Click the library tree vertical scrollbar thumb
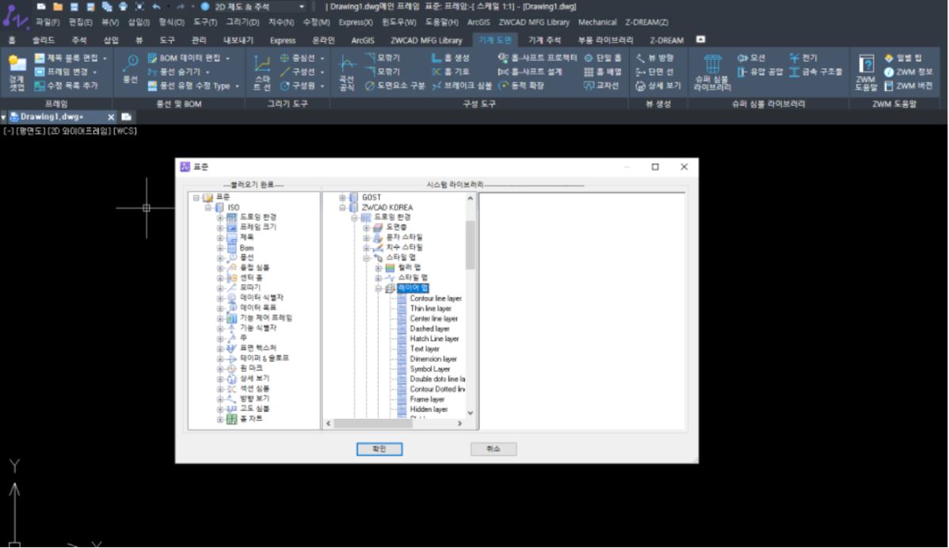The width and height of the screenshot is (949, 548). coord(471,245)
